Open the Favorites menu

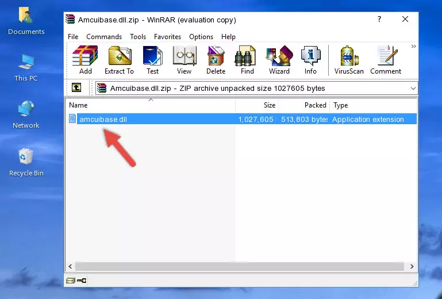tap(167, 37)
